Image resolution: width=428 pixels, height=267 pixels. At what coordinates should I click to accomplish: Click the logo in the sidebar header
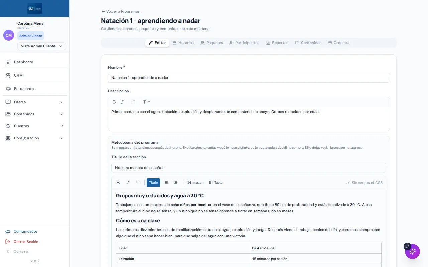click(35, 8)
